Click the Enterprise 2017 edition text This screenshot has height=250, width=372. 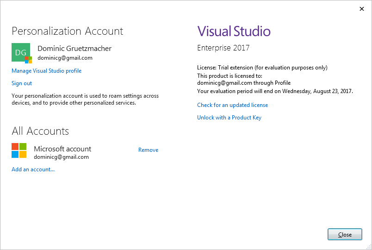pyautogui.click(x=223, y=48)
